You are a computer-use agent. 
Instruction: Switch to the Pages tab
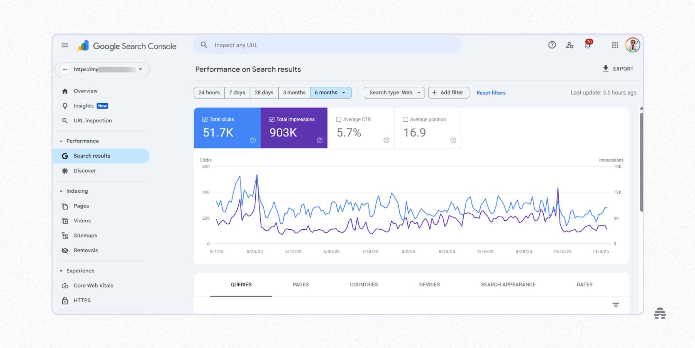click(x=301, y=285)
